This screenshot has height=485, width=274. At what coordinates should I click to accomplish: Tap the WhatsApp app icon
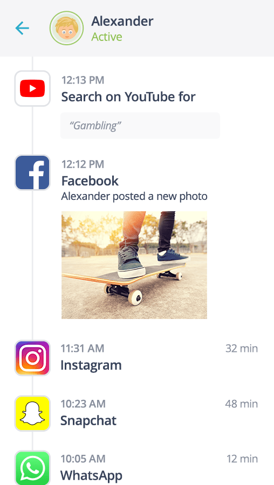[x=32, y=468]
